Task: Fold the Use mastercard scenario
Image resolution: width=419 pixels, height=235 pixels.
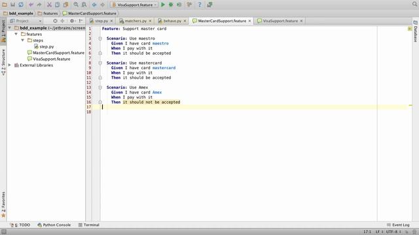Action: (100, 63)
